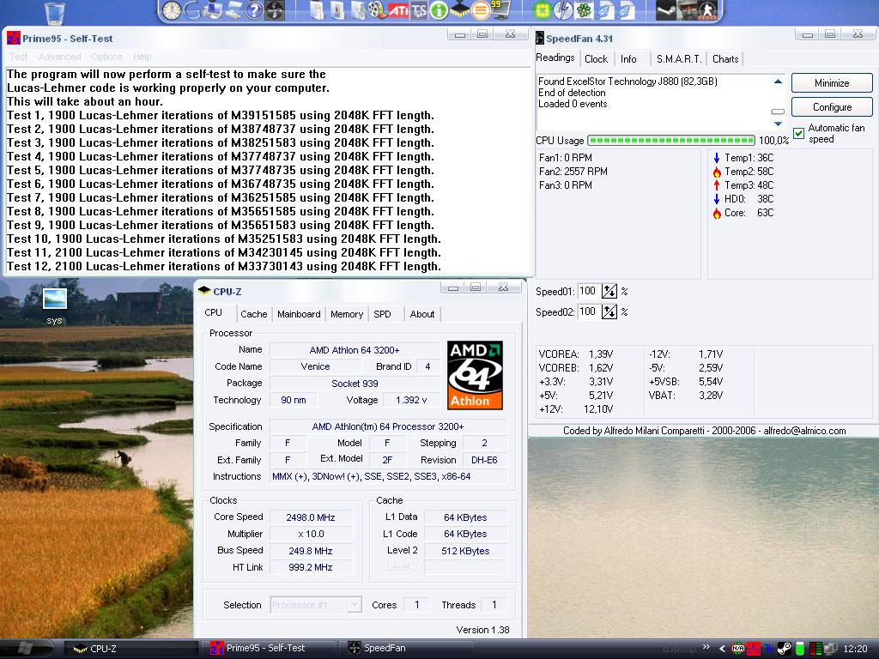The height and width of the screenshot is (659, 879).
Task: Open the Test menu in Prime95
Action: 18,57
